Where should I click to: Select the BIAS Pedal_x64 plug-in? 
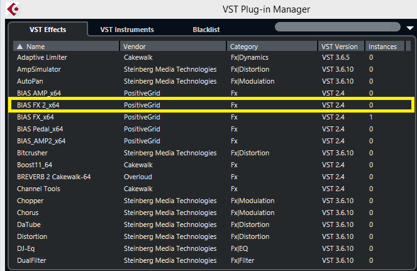[211, 129]
